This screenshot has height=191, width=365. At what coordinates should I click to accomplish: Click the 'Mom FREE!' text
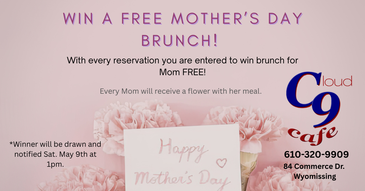coord(182,72)
